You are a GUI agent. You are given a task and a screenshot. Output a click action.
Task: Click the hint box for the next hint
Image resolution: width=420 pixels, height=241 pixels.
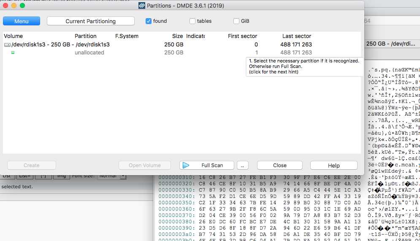(305, 66)
